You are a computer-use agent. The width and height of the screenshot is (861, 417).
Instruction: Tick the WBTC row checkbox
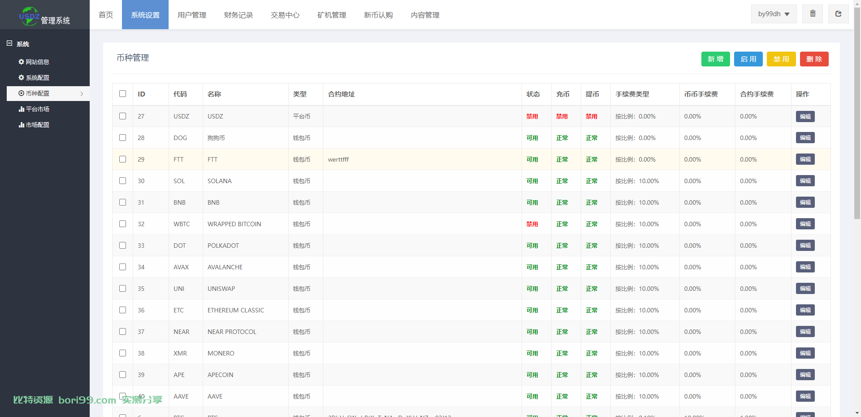(123, 224)
